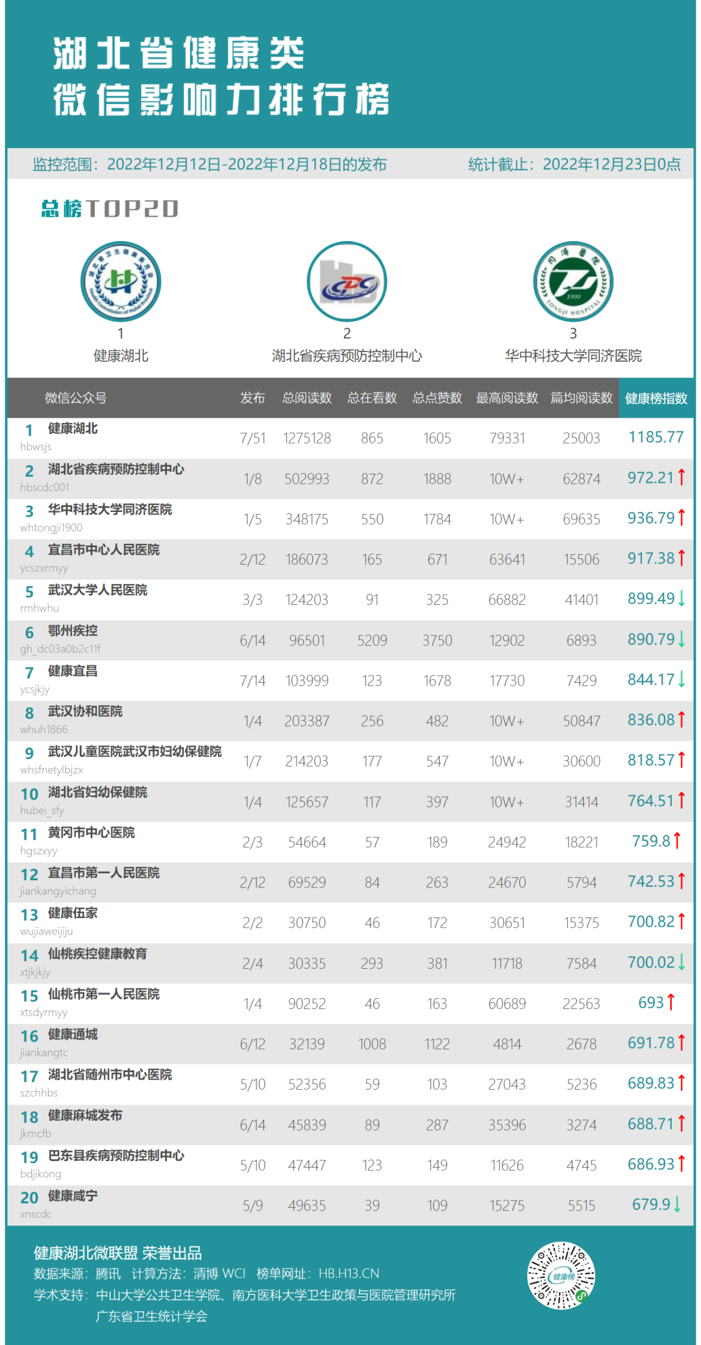Click the 健康湖北 name in row 1
The width and height of the screenshot is (701, 1345).
pyautogui.click(x=73, y=429)
